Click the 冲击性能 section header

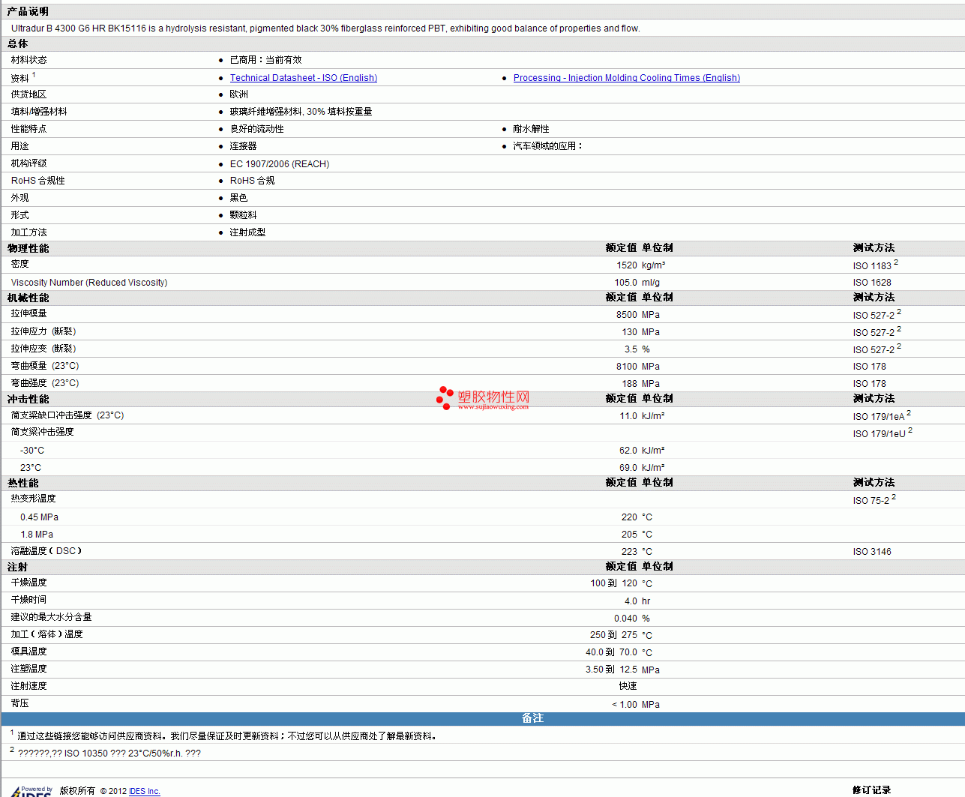(28, 400)
